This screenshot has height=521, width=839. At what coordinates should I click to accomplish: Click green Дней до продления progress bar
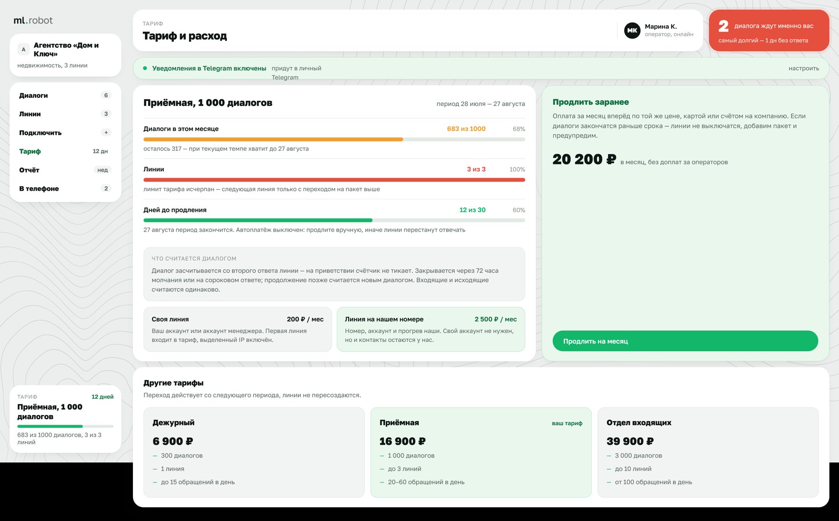(334, 220)
